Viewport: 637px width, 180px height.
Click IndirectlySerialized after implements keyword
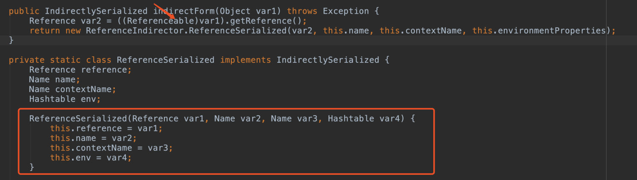pos(328,60)
